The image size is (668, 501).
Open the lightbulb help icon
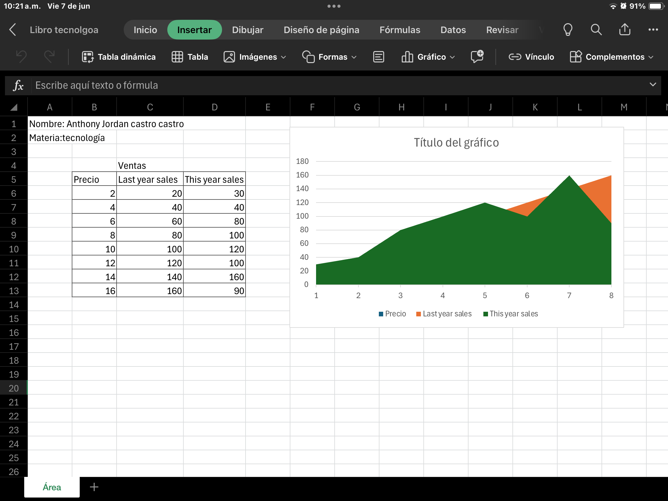pos(567,30)
